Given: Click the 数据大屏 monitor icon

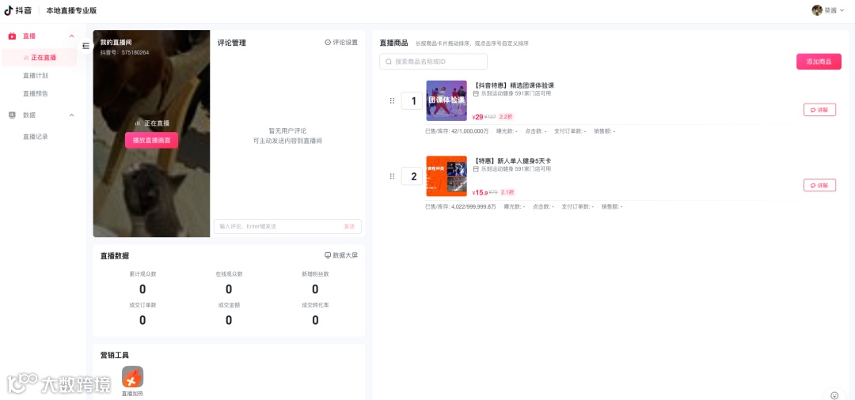Looking at the screenshot, I should 328,255.
